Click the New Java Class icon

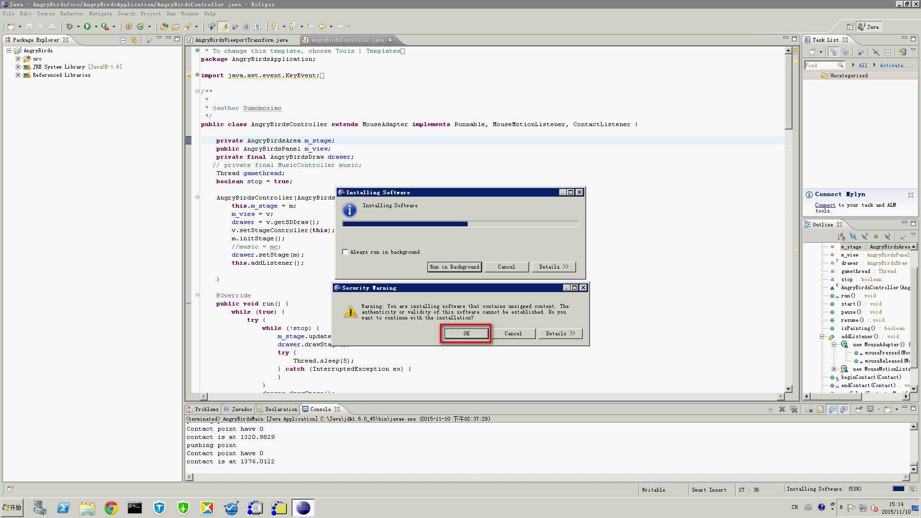[141, 26]
